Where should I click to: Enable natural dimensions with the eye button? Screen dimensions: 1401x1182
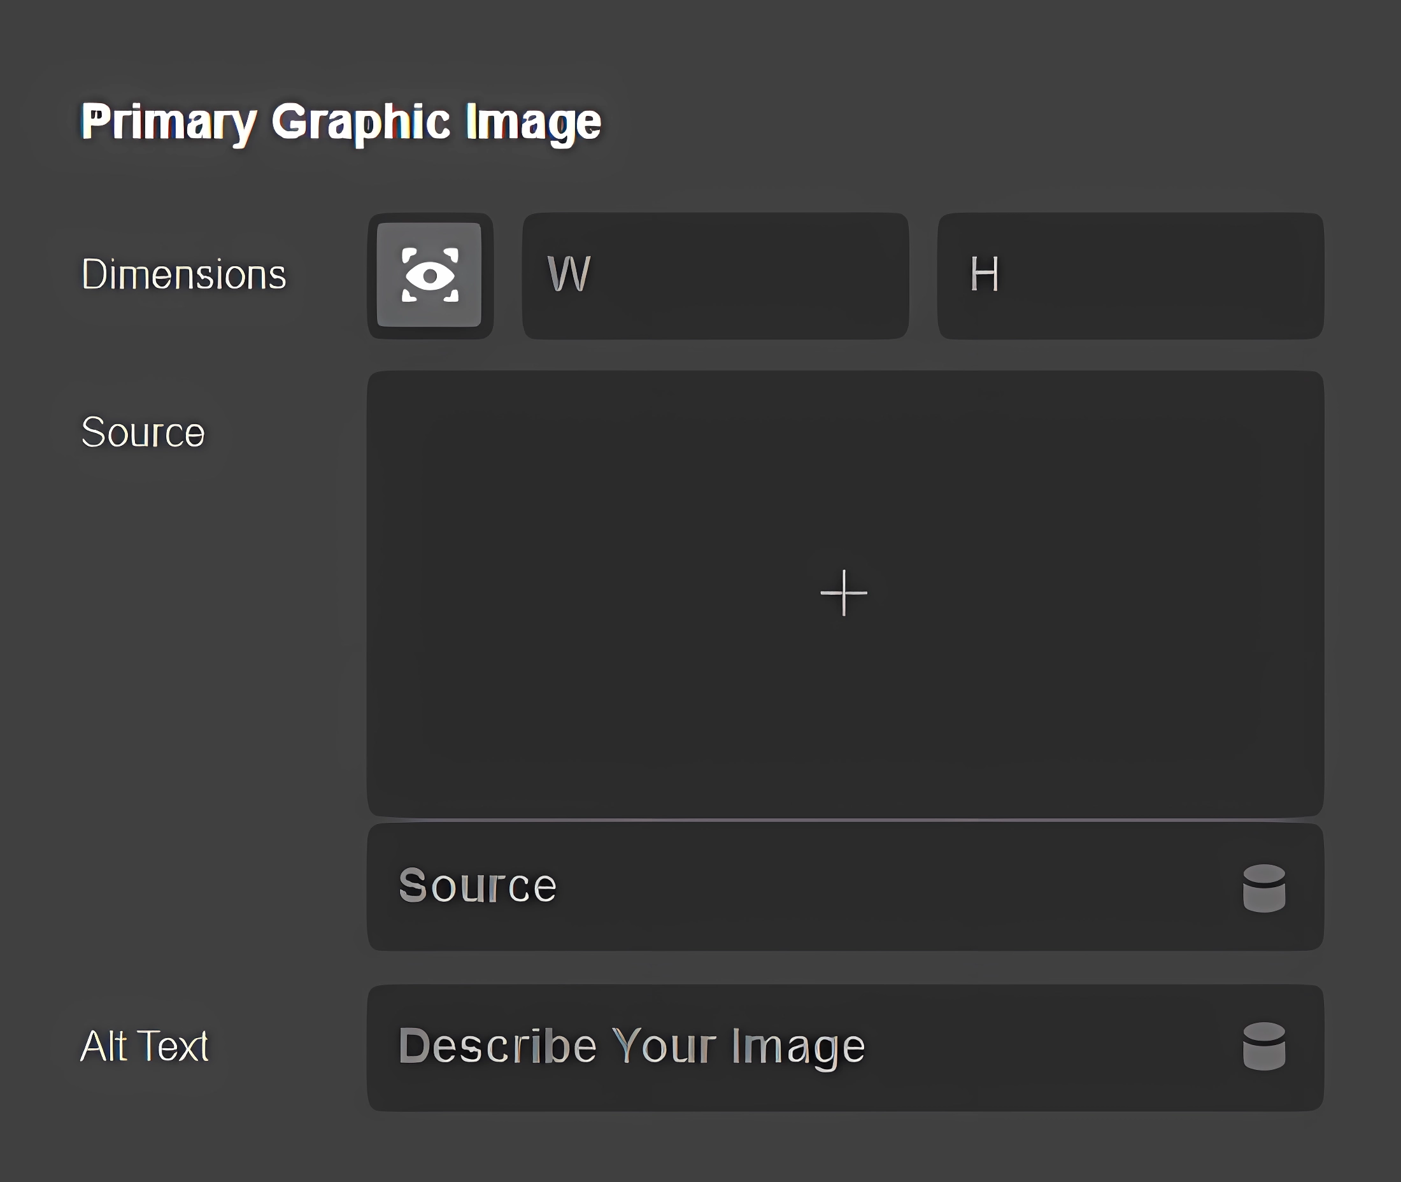pyautogui.click(x=429, y=275)
